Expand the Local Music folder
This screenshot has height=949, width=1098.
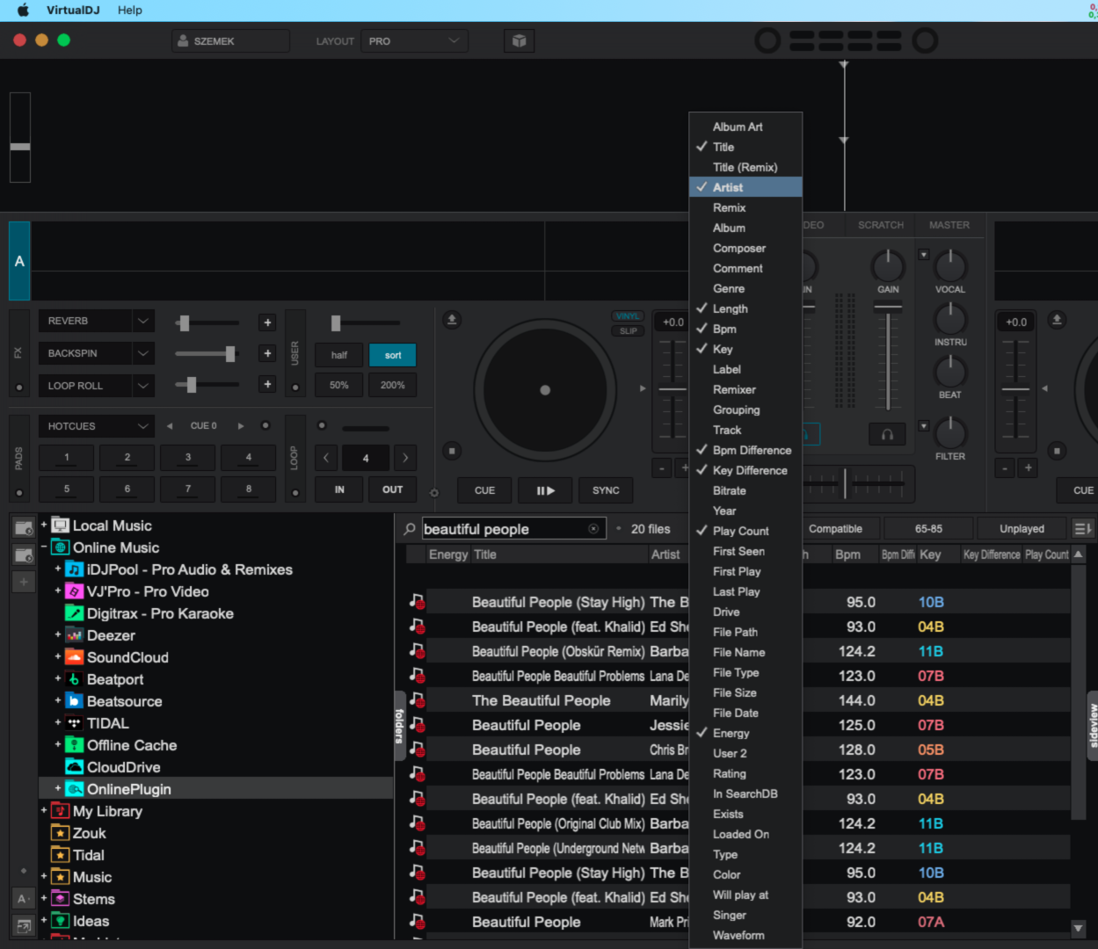point(44,525)
